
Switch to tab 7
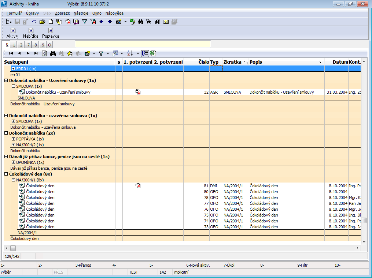coord(29,45)
